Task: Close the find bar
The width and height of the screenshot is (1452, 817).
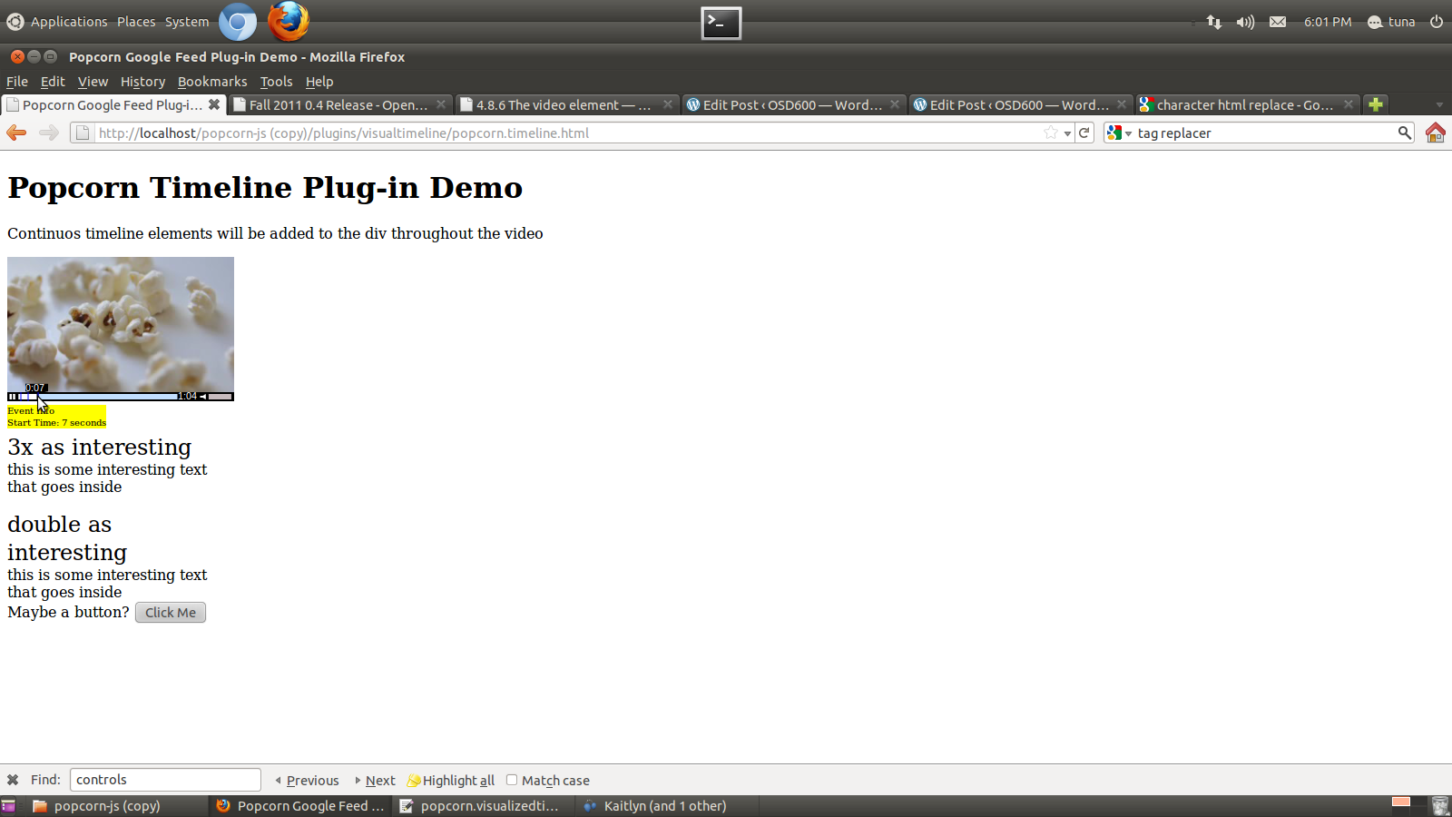Action: 13,780
